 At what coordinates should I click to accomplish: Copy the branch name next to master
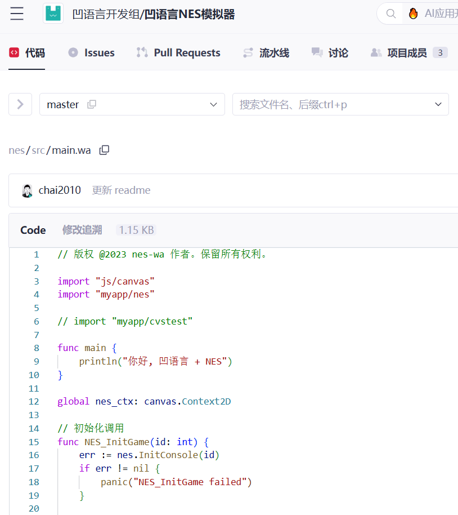click(x=92, y=104)
